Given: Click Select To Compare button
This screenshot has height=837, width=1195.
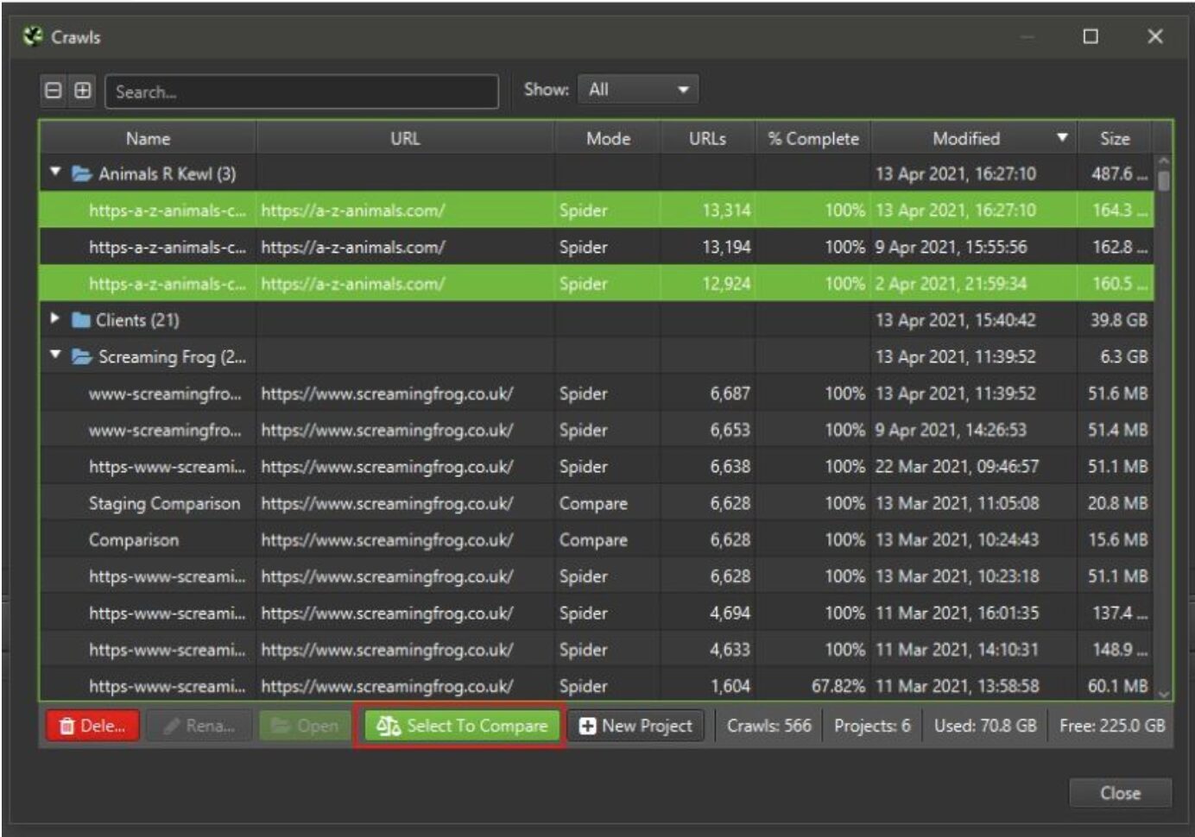Looking at the screenshot, I should click(x=461, y=726).
